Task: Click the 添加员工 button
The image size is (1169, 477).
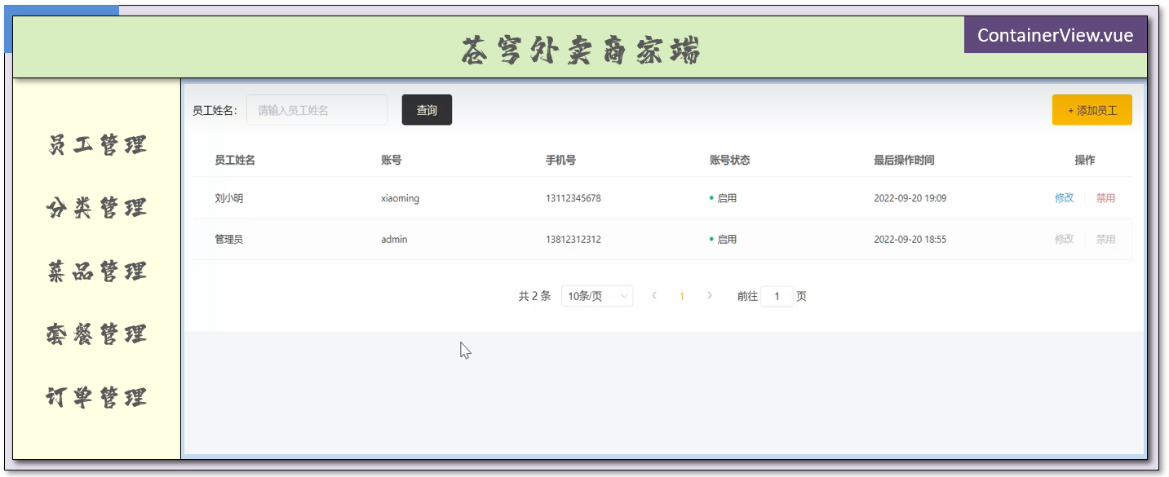Action: [x=1092, y=110]
